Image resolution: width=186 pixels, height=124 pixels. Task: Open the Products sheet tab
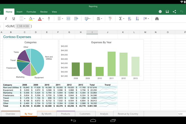point(66,114)
